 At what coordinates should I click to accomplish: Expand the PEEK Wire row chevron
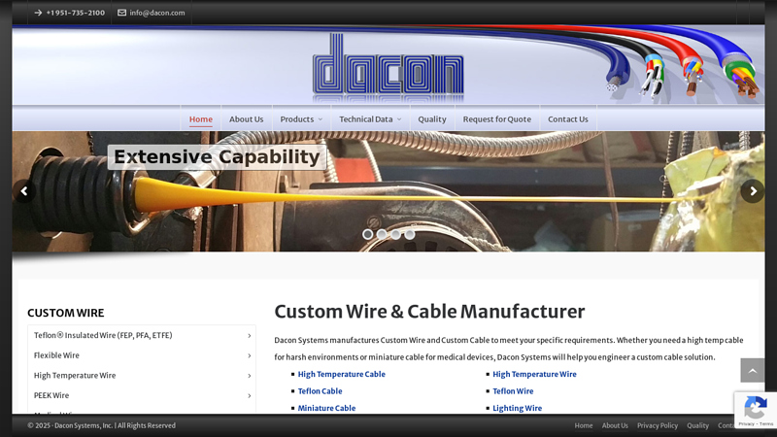(250, 396)
